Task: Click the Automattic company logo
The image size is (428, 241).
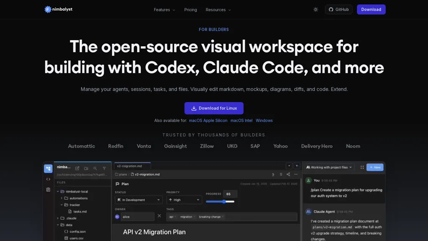Action: [82, 146]
